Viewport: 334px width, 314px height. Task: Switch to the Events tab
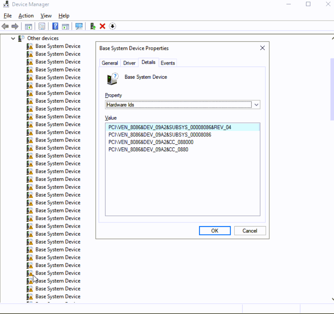[x=168, y=63]
